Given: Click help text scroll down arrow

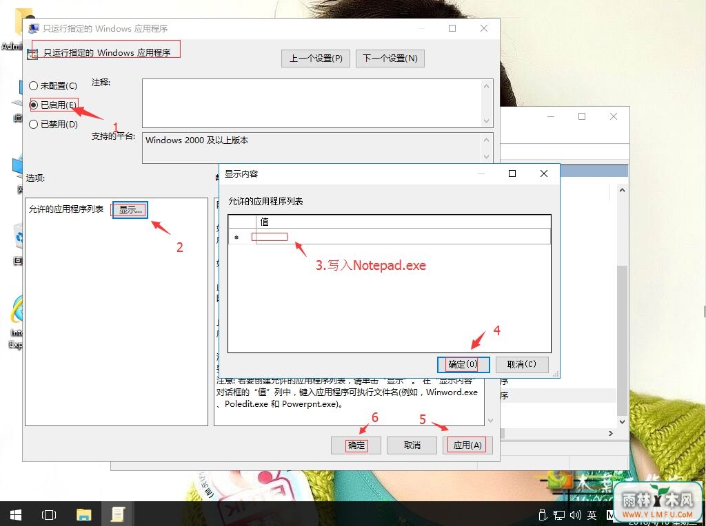Looking at the screenshot, I should point(490,421).
